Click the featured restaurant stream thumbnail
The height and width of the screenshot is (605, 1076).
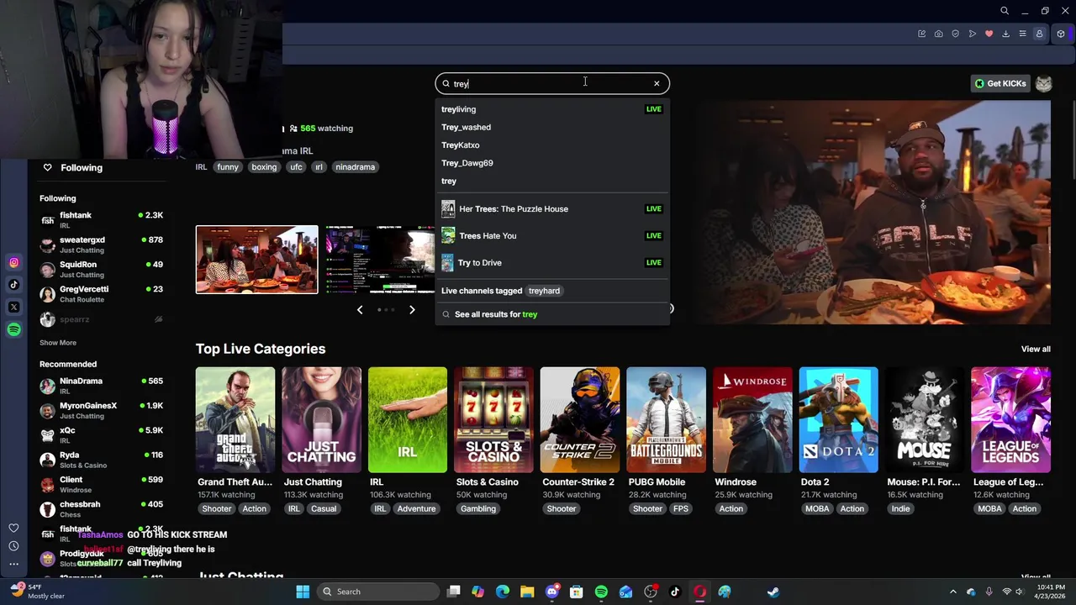point(257,260)
